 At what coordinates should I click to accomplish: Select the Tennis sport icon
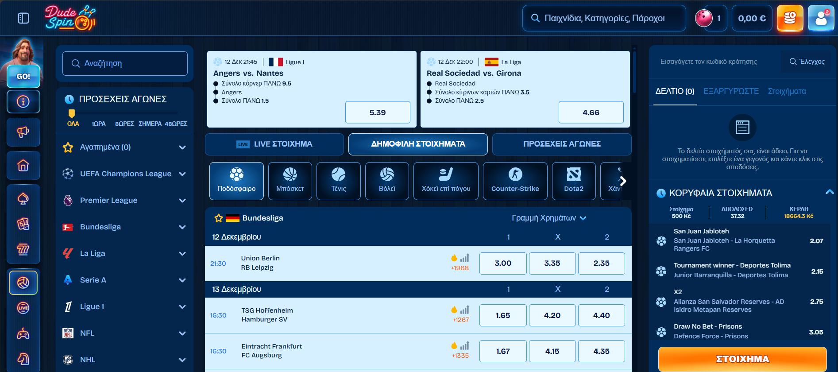tap(338, 181)
